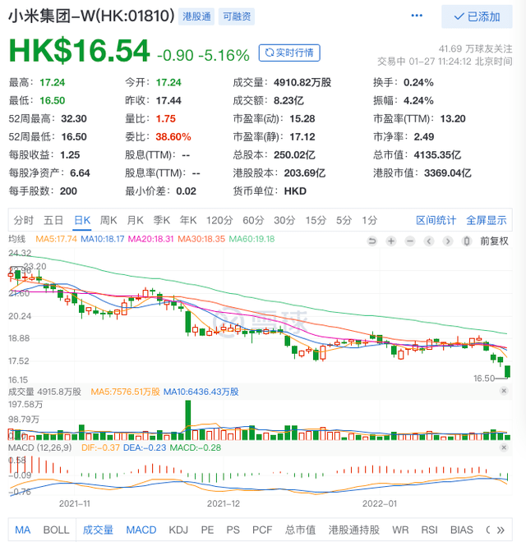
Task: Switch to the 年K chart tab
Action: pos(188,220)
